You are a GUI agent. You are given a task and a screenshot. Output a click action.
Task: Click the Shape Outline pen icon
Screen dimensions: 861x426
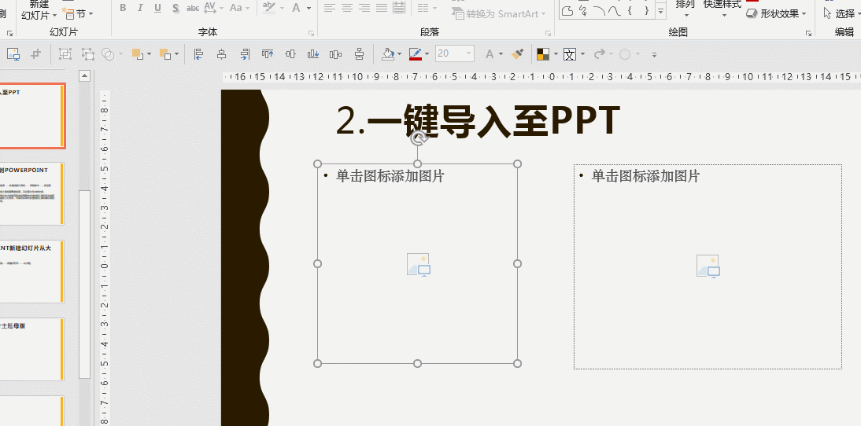[415, 53]
